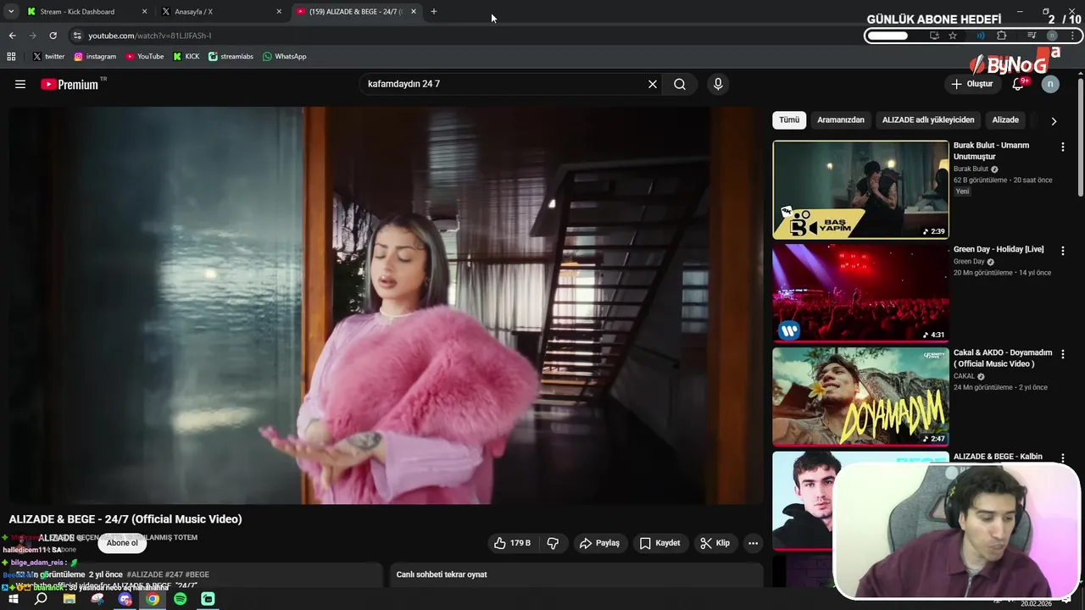Open site information icon in address bar
The height and width of the screenshot is (610, 1085).
[77, 36]
